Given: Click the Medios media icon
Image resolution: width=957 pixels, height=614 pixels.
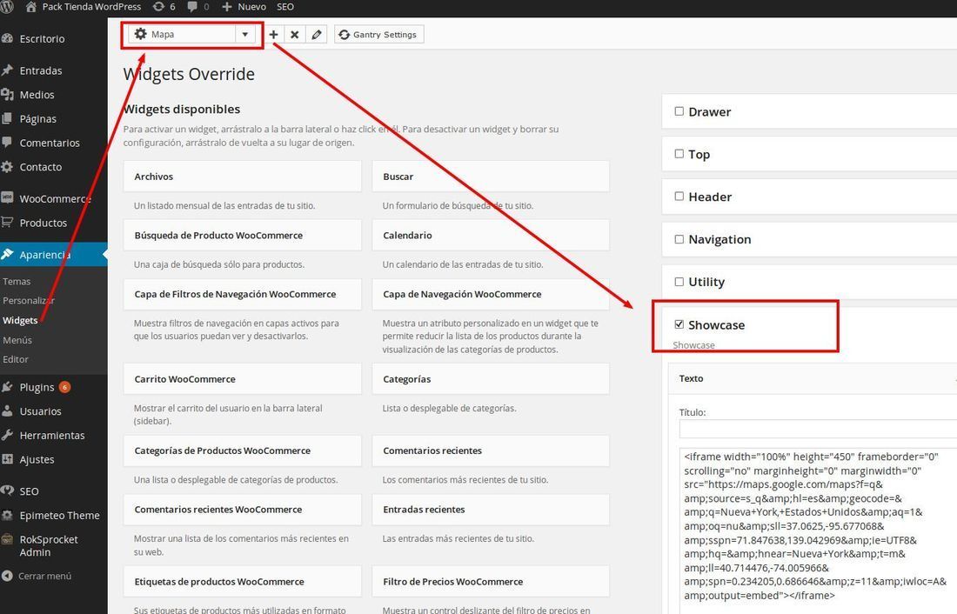Looking at the screenshot, I should tap(7, 94).
